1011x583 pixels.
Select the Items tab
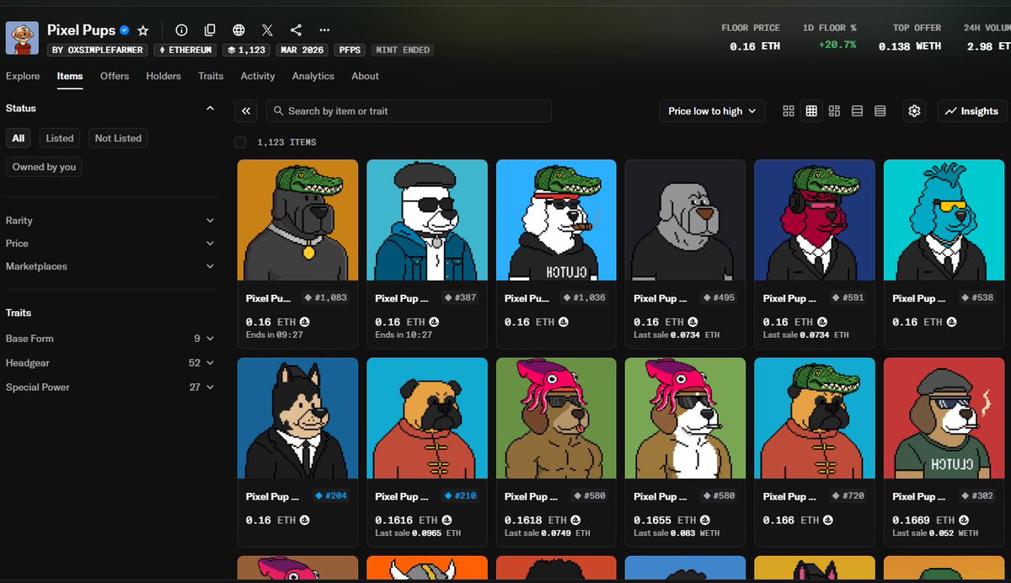(x=70, y=76)
